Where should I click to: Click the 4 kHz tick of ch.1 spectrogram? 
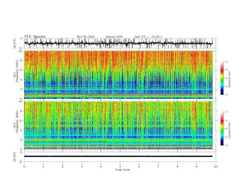click(x=21, y=80)
